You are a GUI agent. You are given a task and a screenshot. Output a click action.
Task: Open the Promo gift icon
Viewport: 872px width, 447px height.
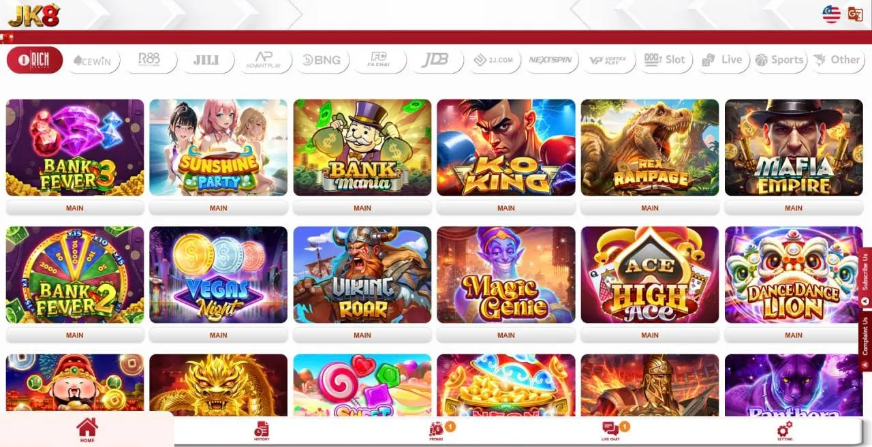[436, 429]
